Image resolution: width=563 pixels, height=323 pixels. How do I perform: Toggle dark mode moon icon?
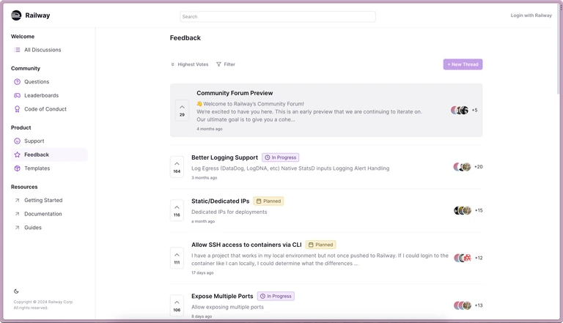16,292
